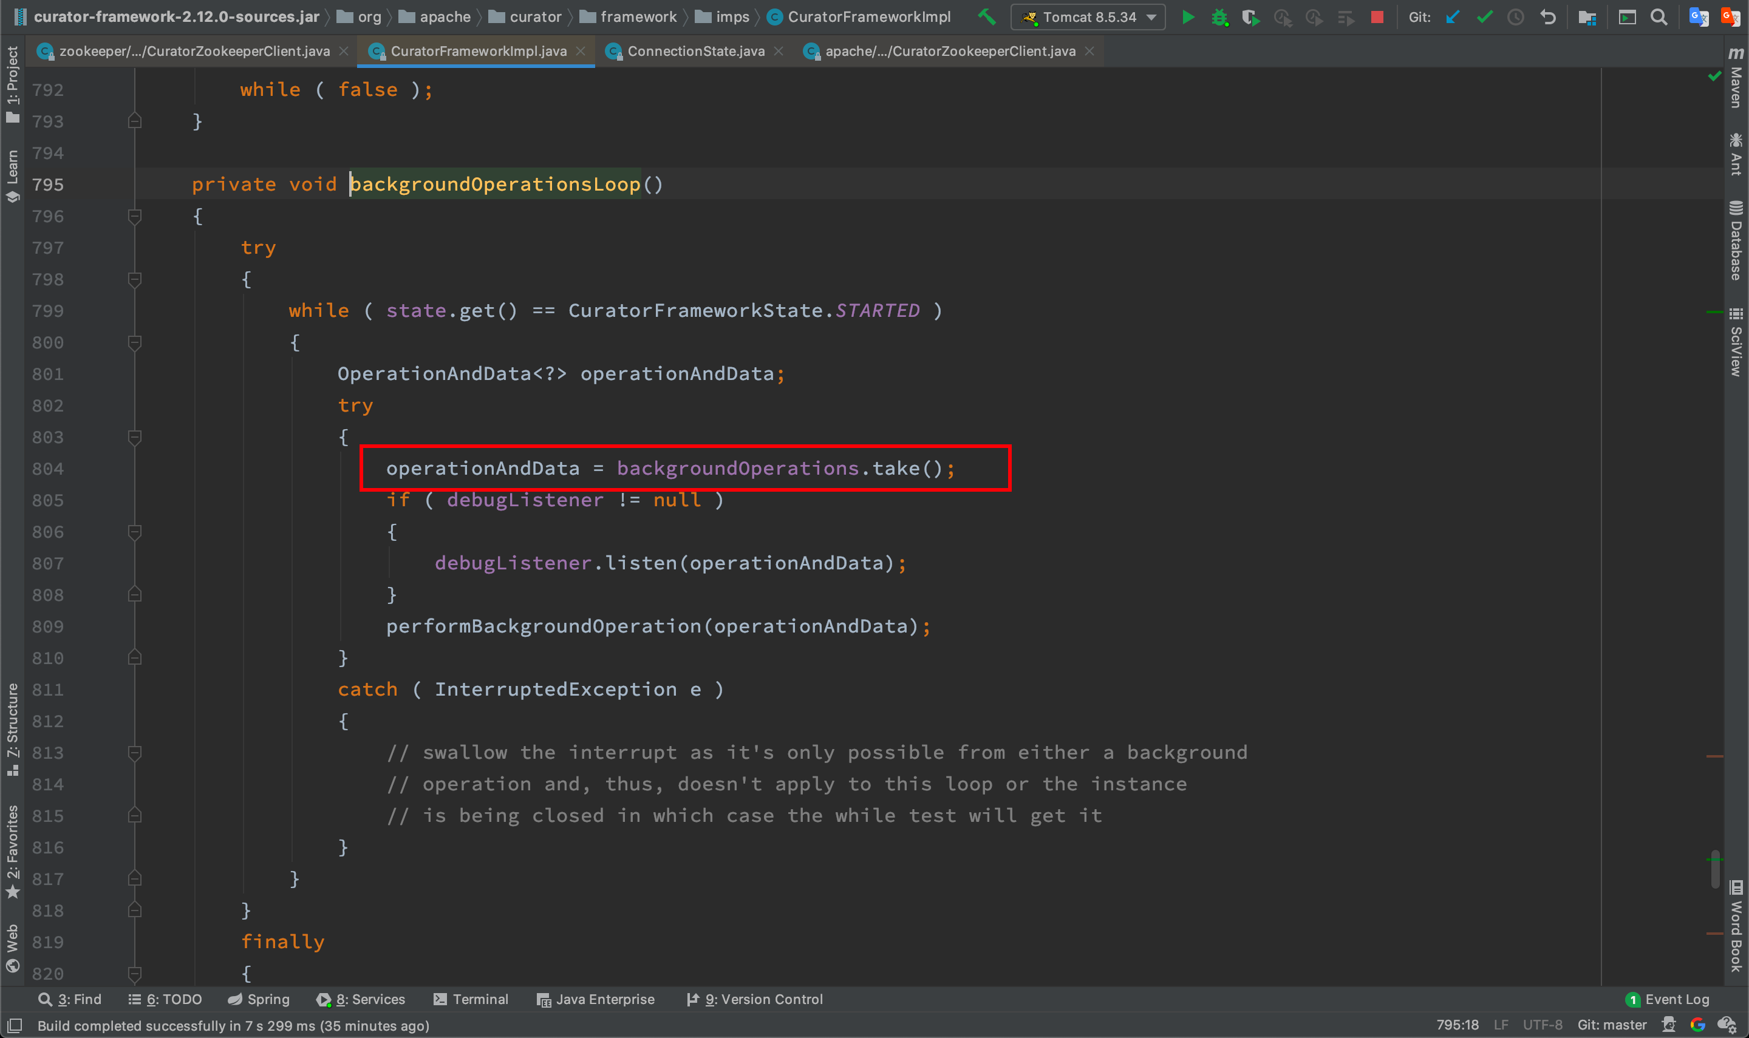This screenshot has width=1749, height=1038.
Task: Click the green Run button
Action: [1188, 18]
